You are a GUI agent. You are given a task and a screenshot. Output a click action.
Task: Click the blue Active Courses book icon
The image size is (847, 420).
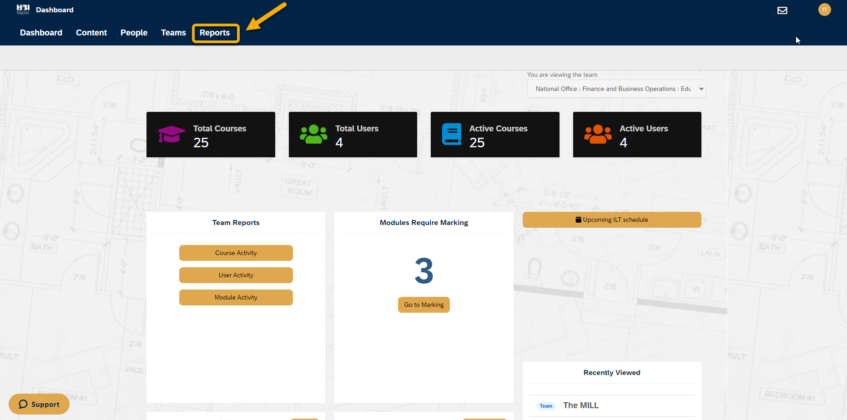coord(451,135)
